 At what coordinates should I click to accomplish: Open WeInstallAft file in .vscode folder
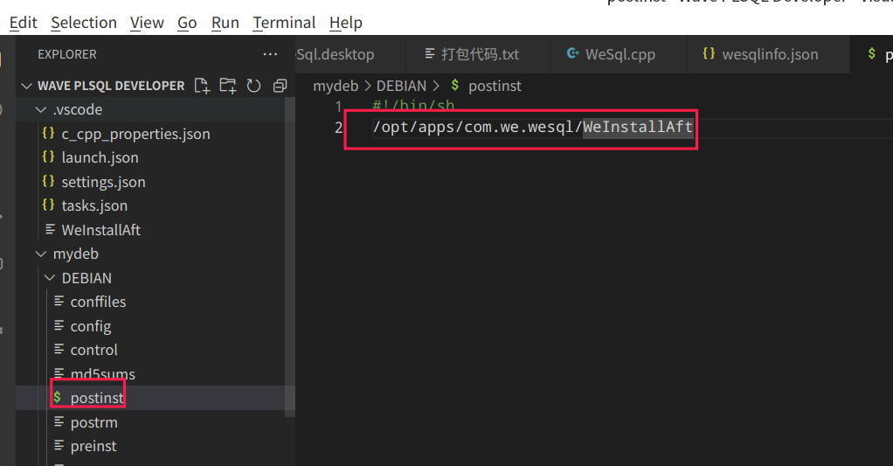100,230
